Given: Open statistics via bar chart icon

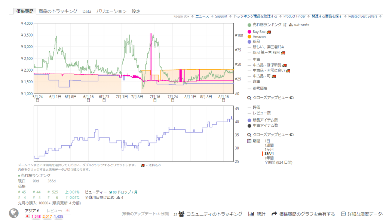Looking at the screenshot, I should 251,214.
